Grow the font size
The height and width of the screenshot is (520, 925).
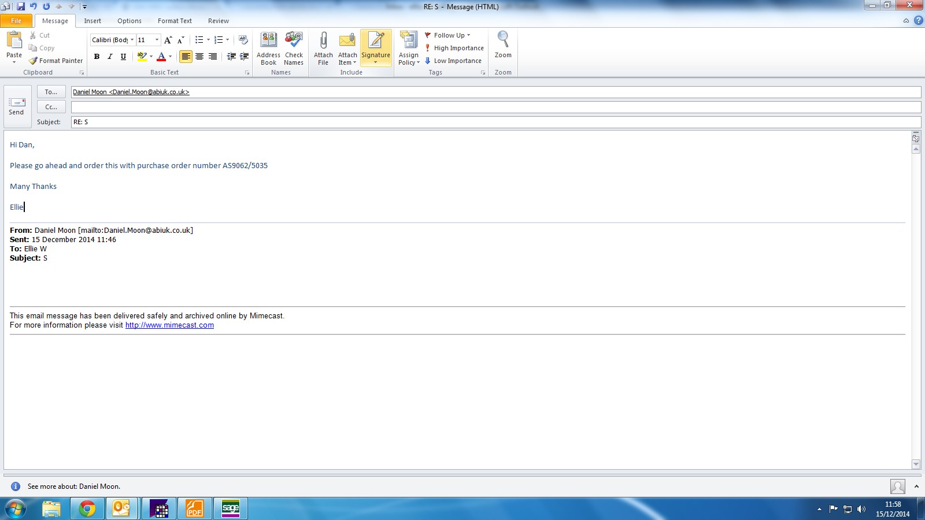168,40
